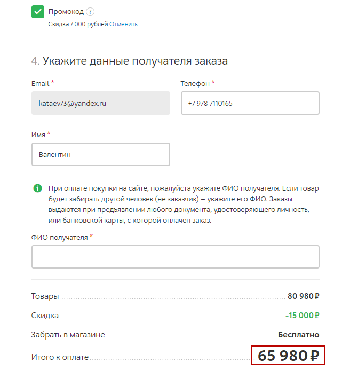This screenshot has height=370, width=342.
Task: Click the highlighted total 65 980 ₽
Action: point(288,356)
